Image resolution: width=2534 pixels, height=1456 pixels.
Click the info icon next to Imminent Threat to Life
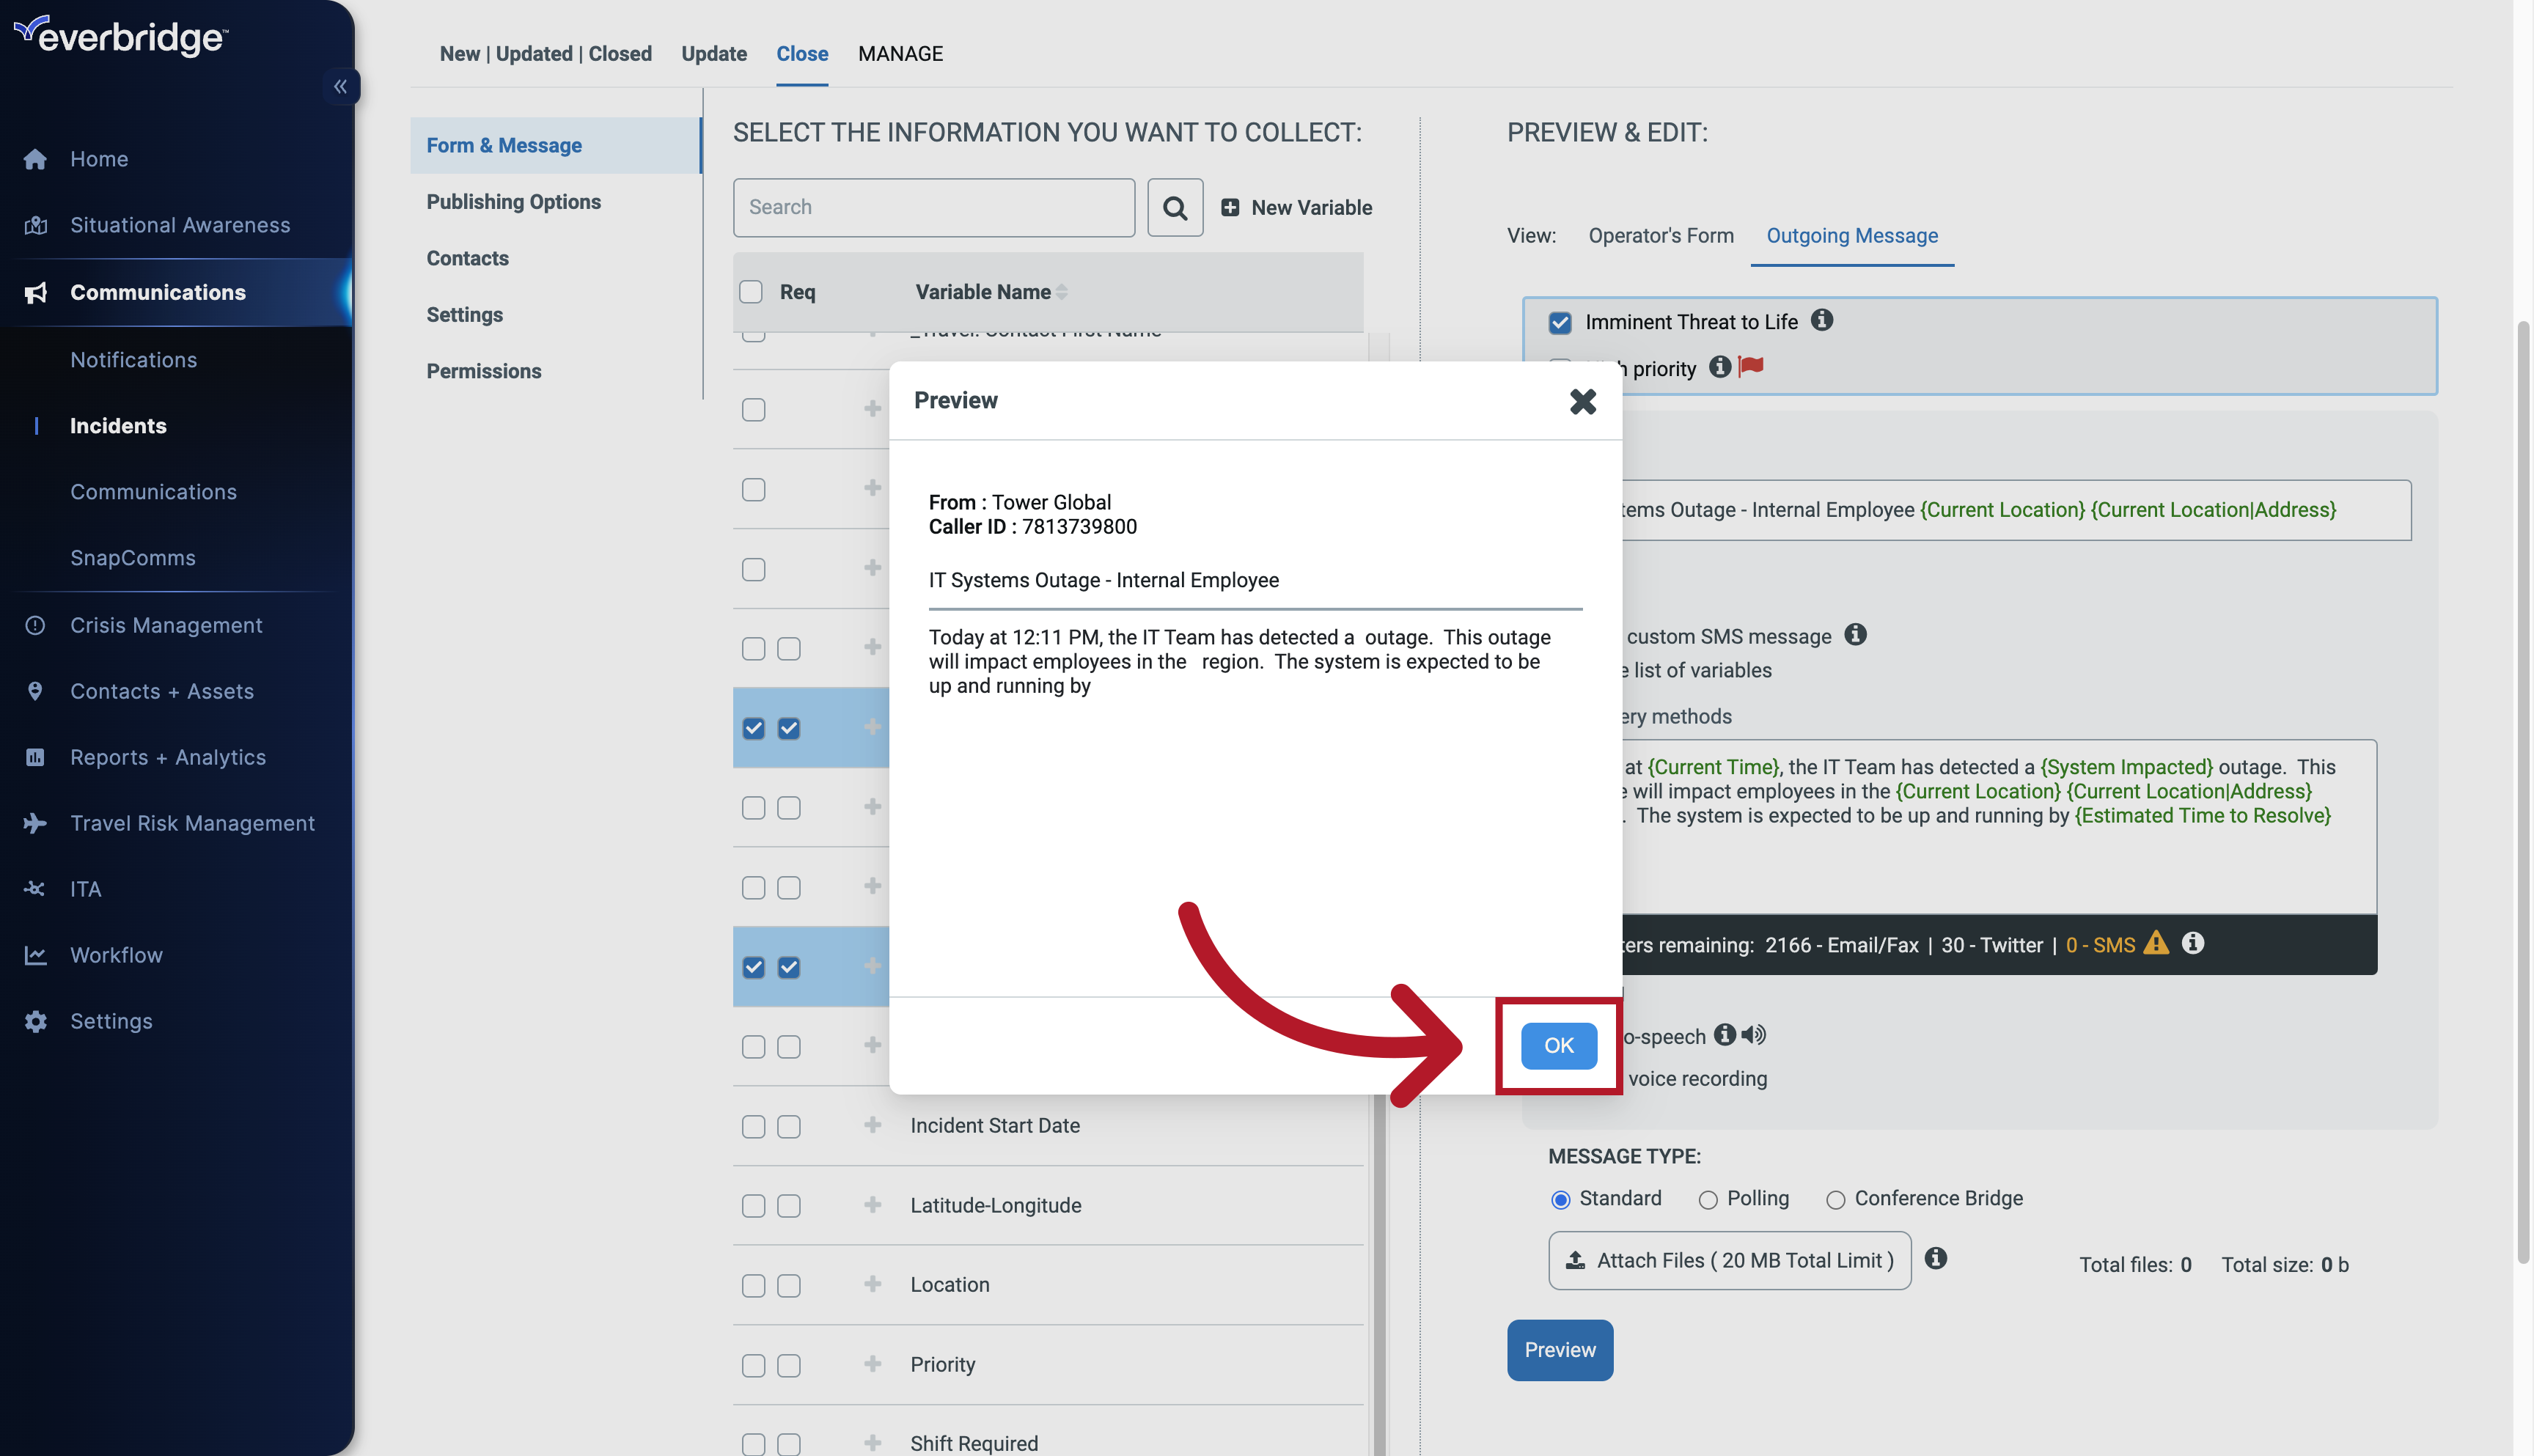click(1822, 321)
